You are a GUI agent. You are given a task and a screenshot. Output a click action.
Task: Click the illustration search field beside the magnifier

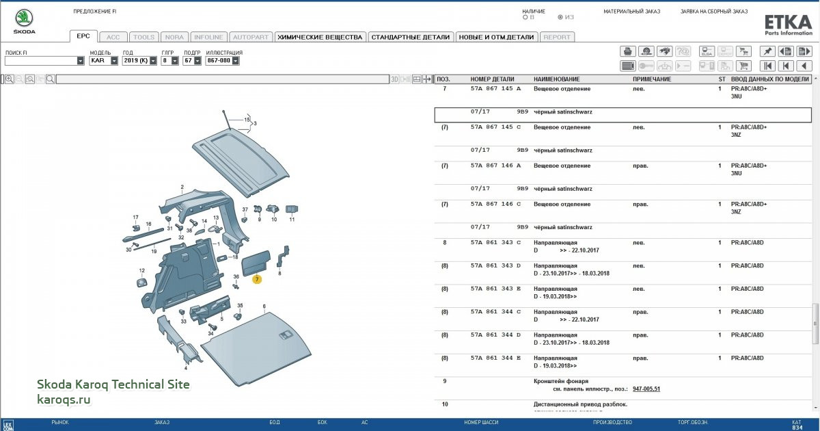222,79
